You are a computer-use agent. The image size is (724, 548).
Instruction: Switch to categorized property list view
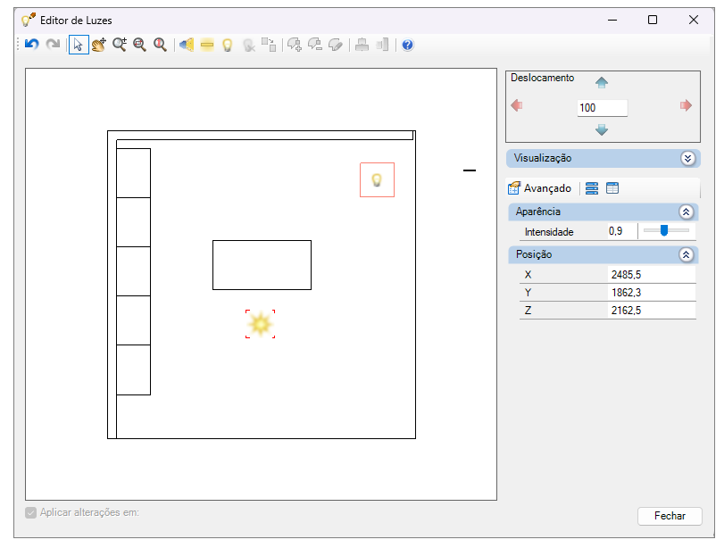point(592,188)
